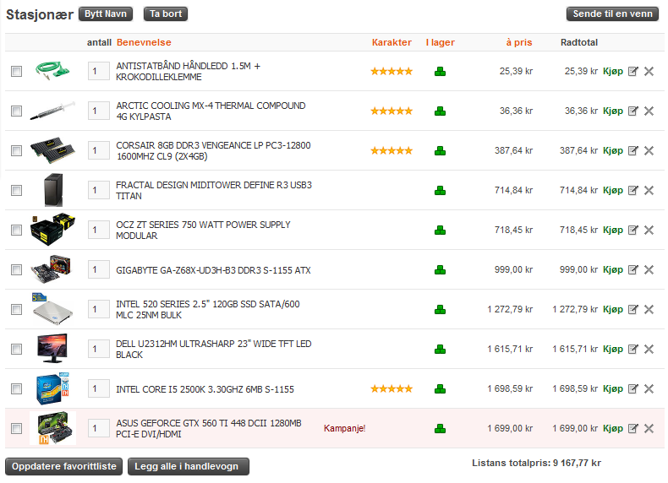This screenshot has width=668, height=483.
Task: Click edit note icon for Antistatbånd row
Action: (633, 71)
